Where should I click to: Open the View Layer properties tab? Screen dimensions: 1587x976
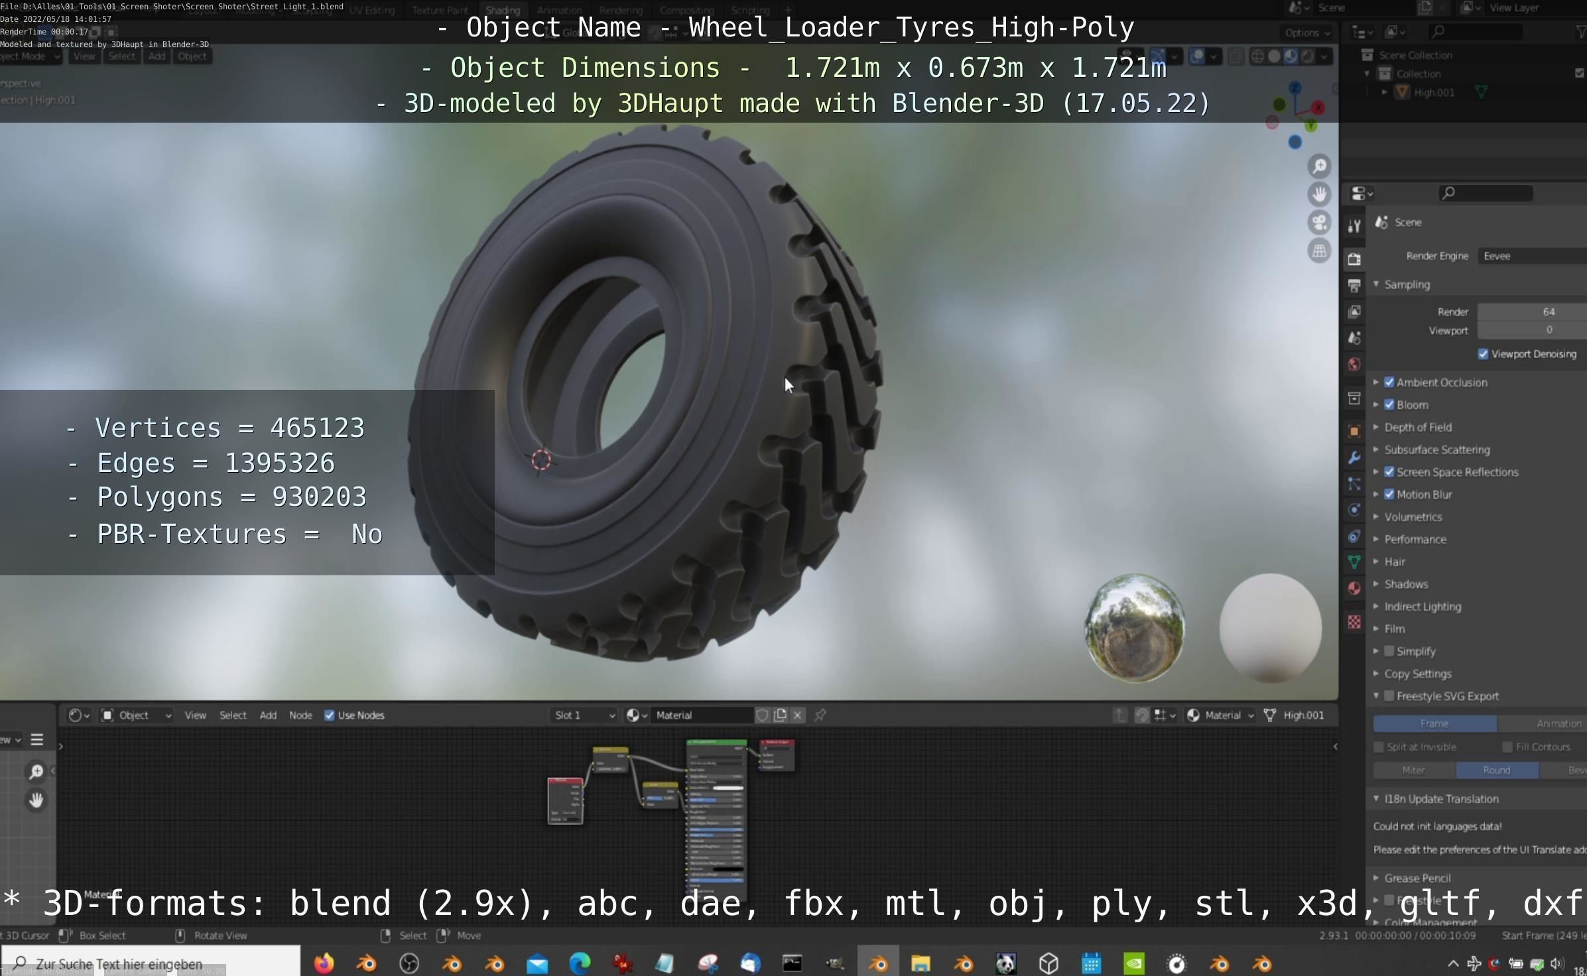pos(1354,312)
